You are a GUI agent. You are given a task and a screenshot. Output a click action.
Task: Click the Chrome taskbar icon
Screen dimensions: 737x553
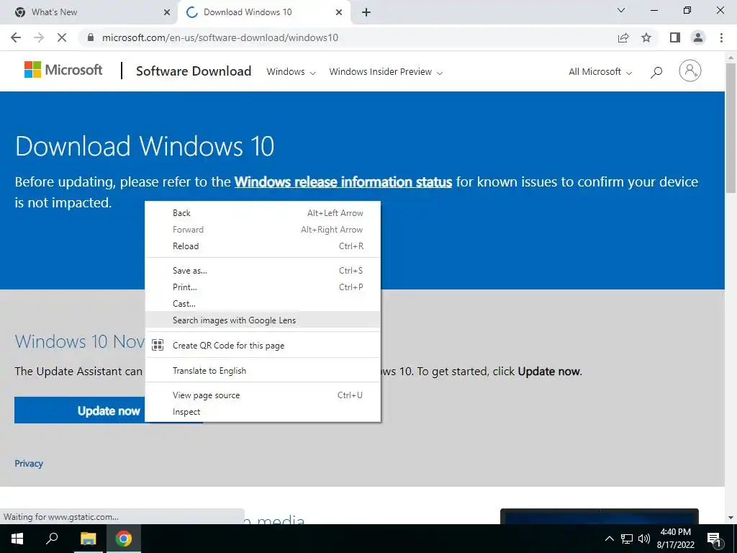pos(124,539)
